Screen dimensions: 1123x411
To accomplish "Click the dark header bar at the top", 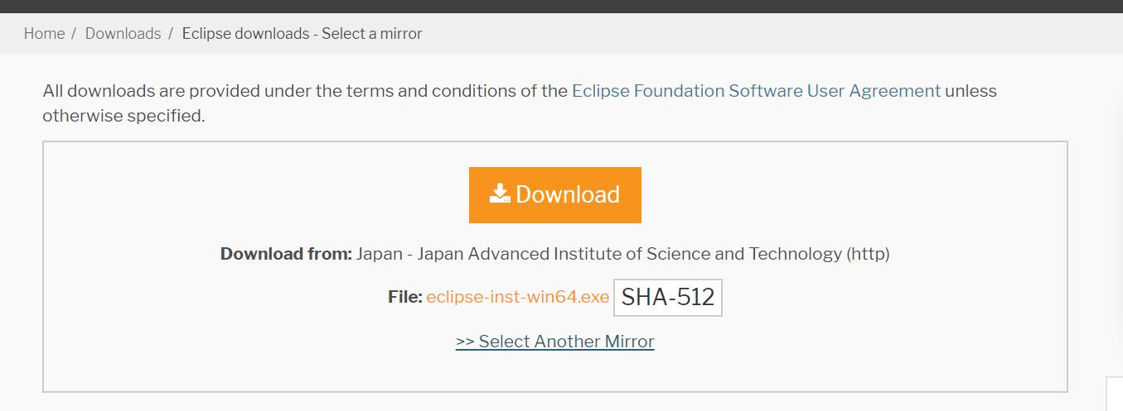I will click(561, 7).
